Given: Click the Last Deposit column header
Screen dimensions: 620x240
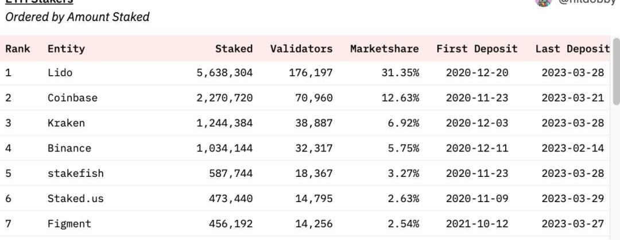Looking at the screenshot, I should pos(572,49).
